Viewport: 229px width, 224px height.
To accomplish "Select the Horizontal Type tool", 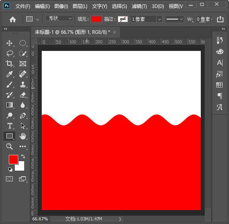I will [x=10, y=126].
